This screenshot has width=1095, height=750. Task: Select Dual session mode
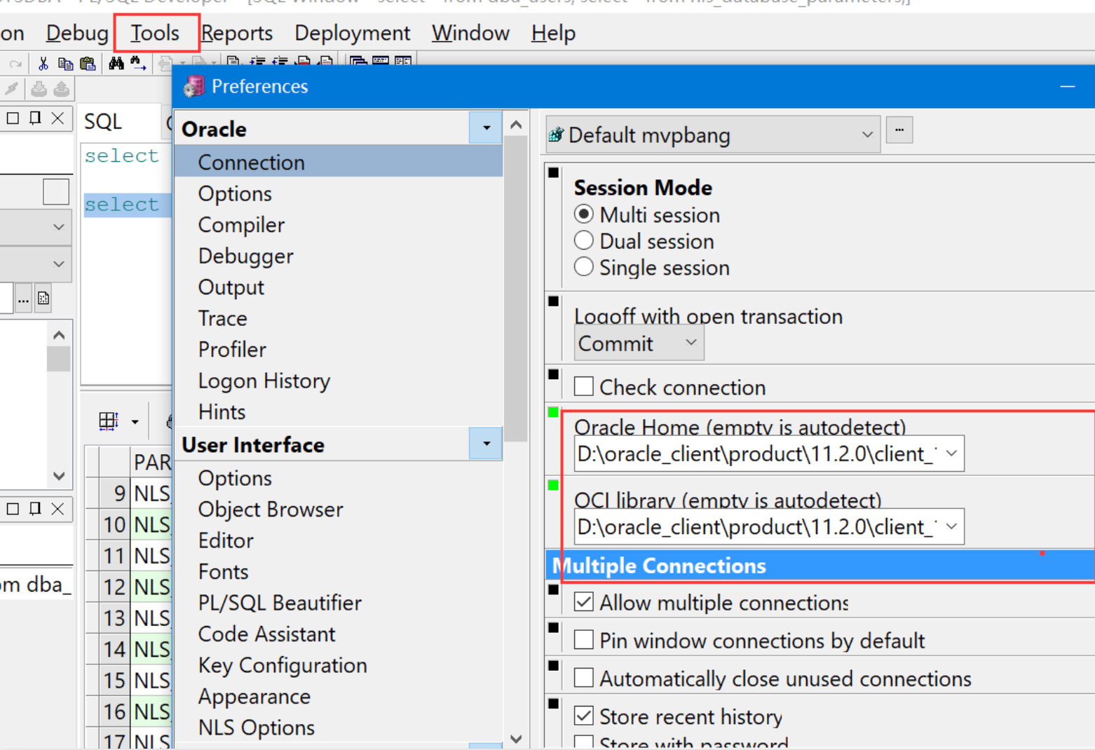584,240
